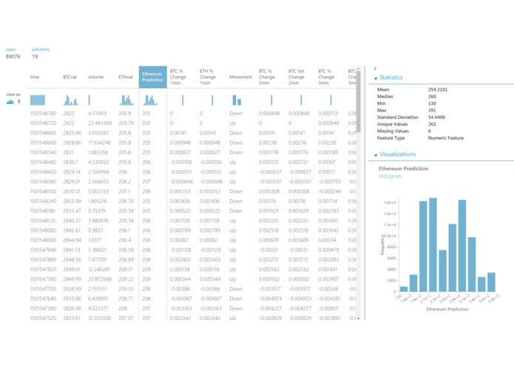
Task: Select the BTC % Change 2min header
Action: click(x=267, y=77)
